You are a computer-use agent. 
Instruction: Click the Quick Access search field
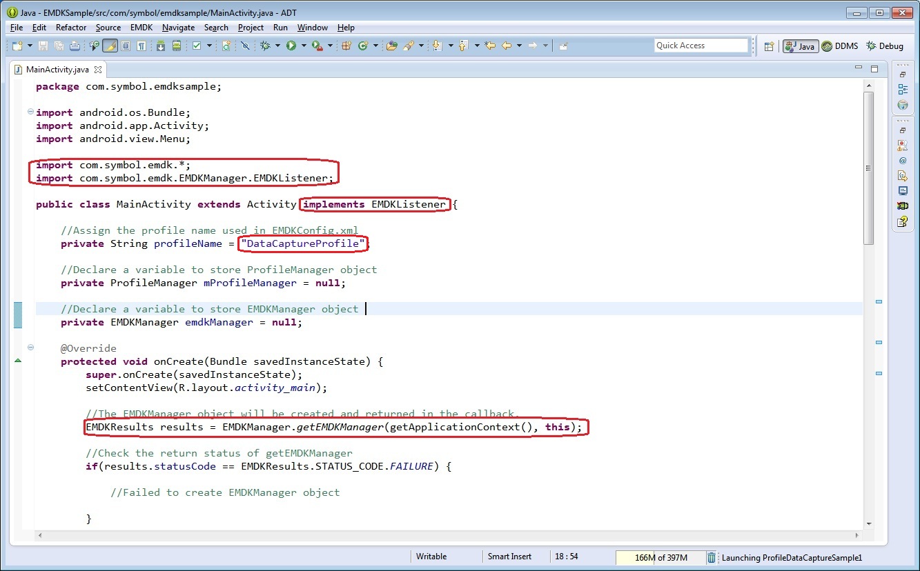pyautogui.click(x=701, y=46)
